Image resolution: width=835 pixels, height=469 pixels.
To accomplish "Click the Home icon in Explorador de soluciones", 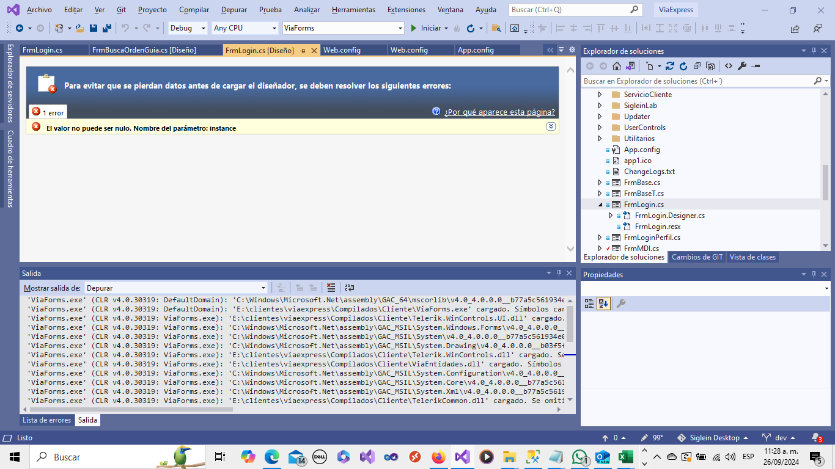I will pyautogui.click(x=617, y=66).
